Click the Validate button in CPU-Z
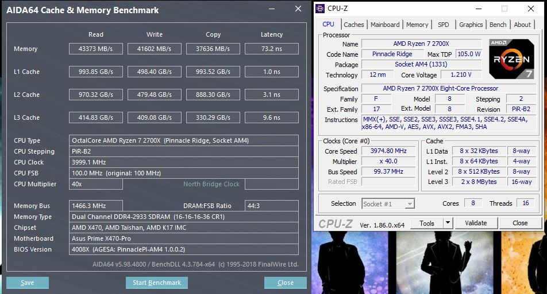 (476, 223)
